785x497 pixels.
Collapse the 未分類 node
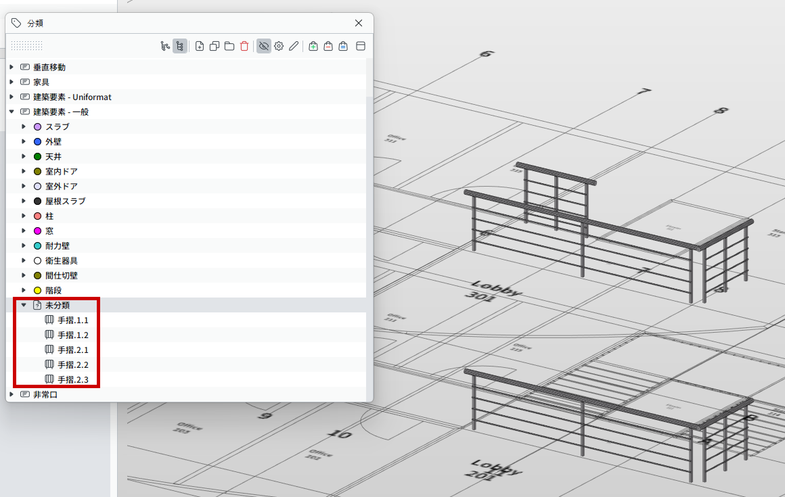24,305
